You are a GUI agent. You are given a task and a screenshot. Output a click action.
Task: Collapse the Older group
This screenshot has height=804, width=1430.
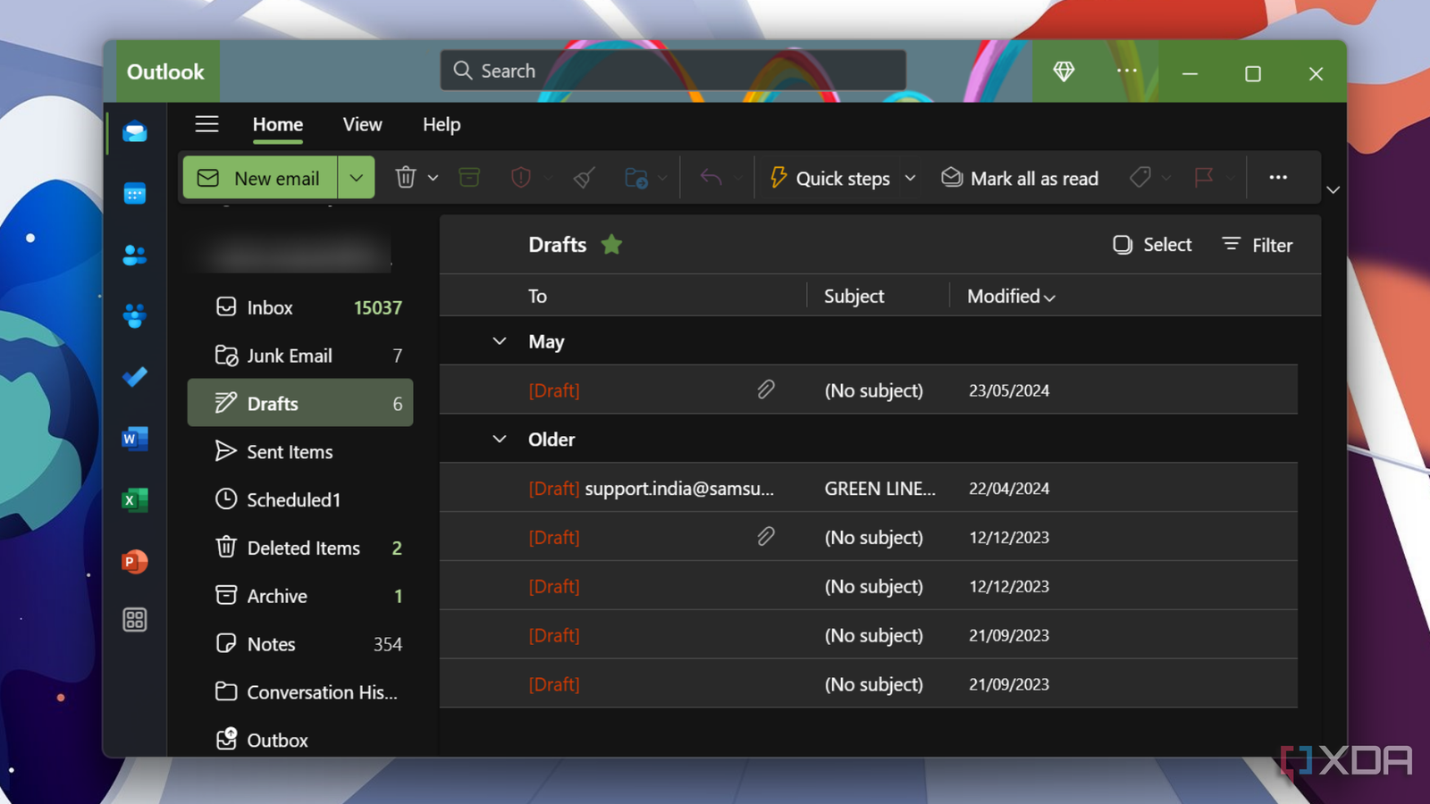click(x=500, y=439)
